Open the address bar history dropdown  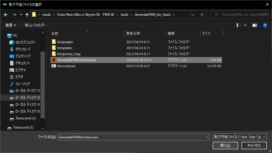pos(193,15)
